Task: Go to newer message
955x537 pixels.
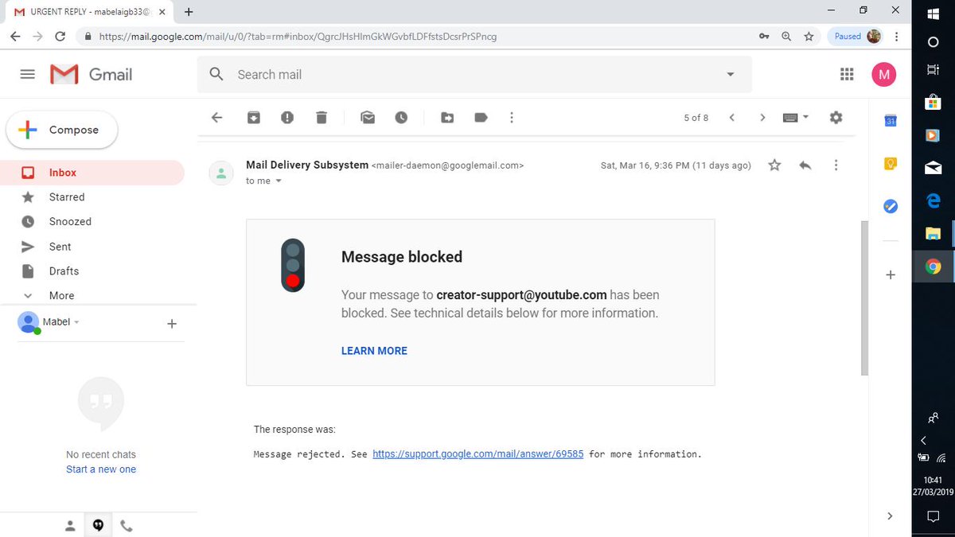Action: coord(731,117)
